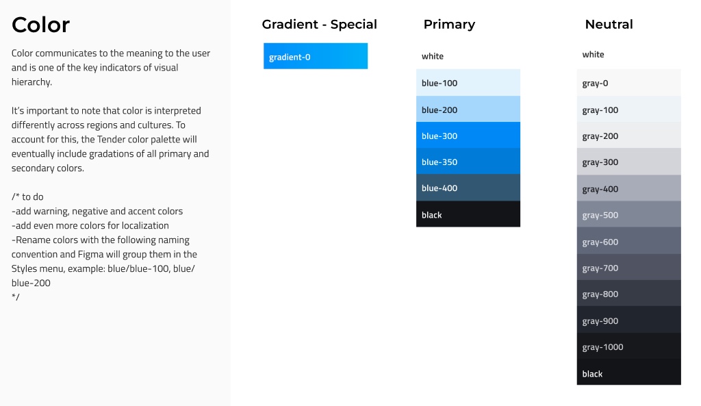The width and height of the screenshot is (701, 406).
Task: Click the gray-300 swatch
Action: [628, 162]
